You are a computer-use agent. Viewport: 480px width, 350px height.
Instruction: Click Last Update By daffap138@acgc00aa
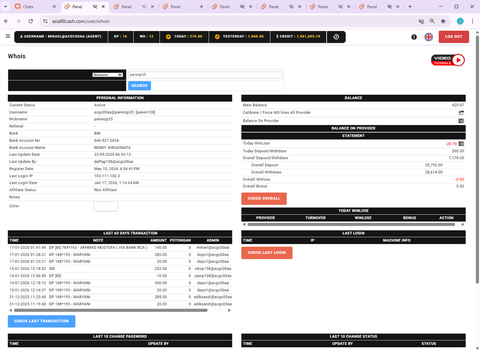tap(113, 162)
